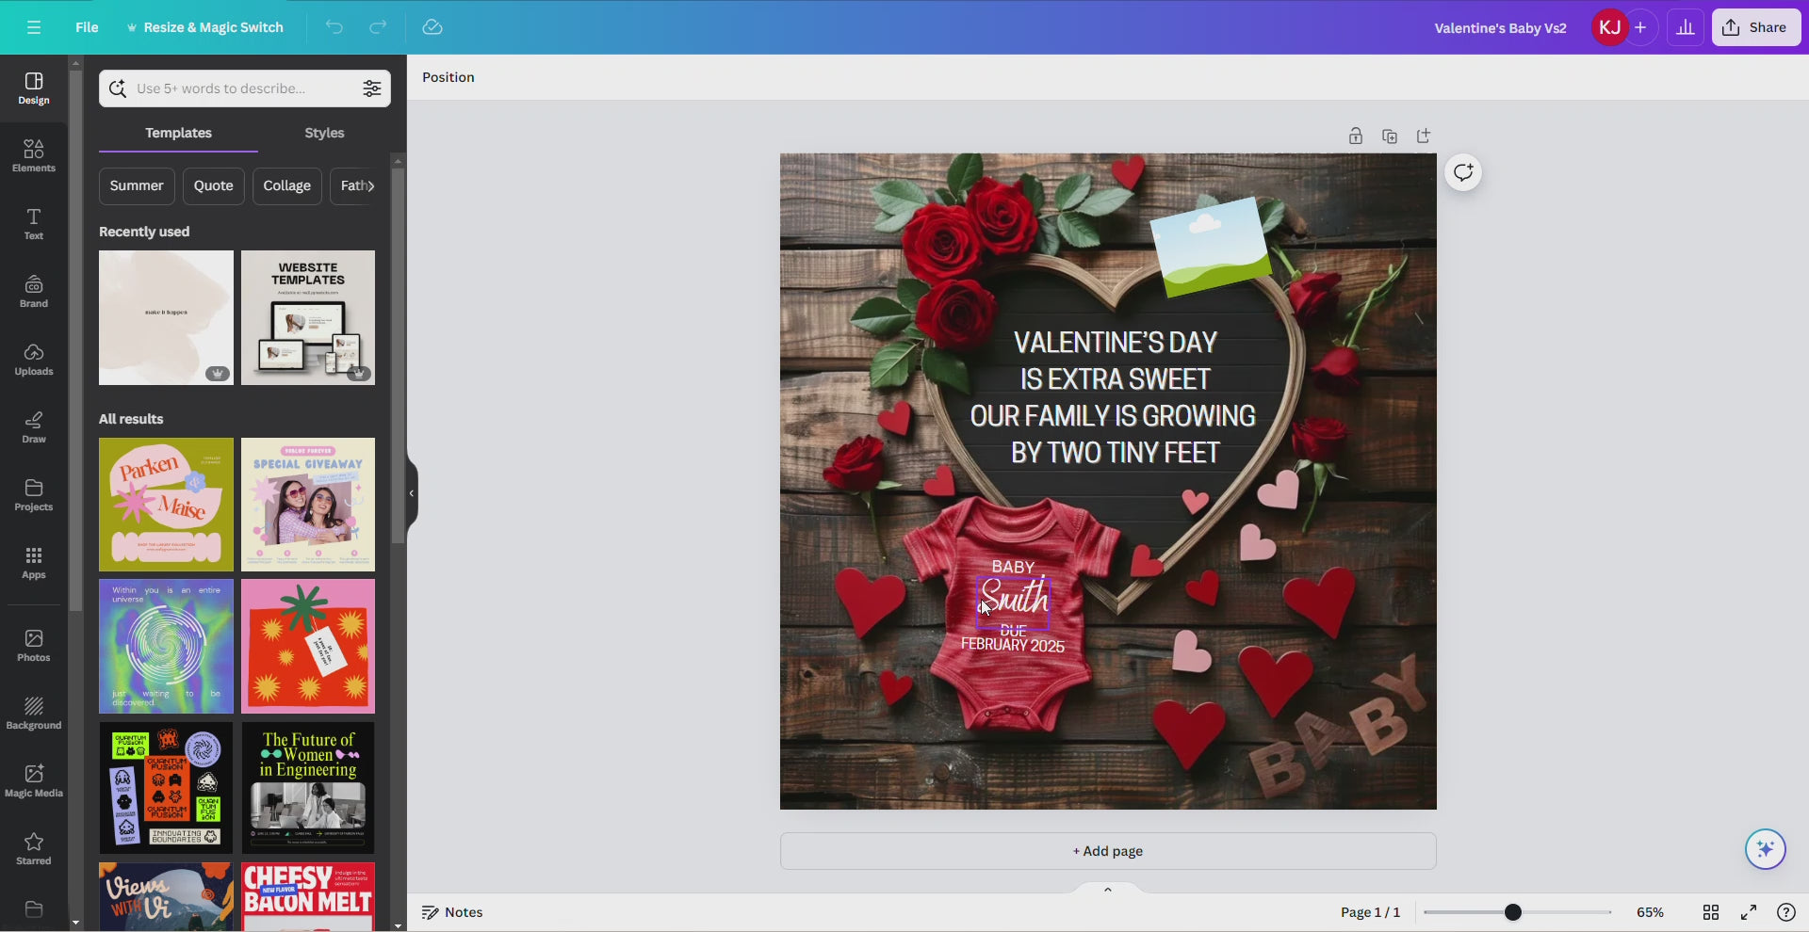1809x932 pixels.
Task: Duplicate the current page
Action: click(x=1389, y=136)
